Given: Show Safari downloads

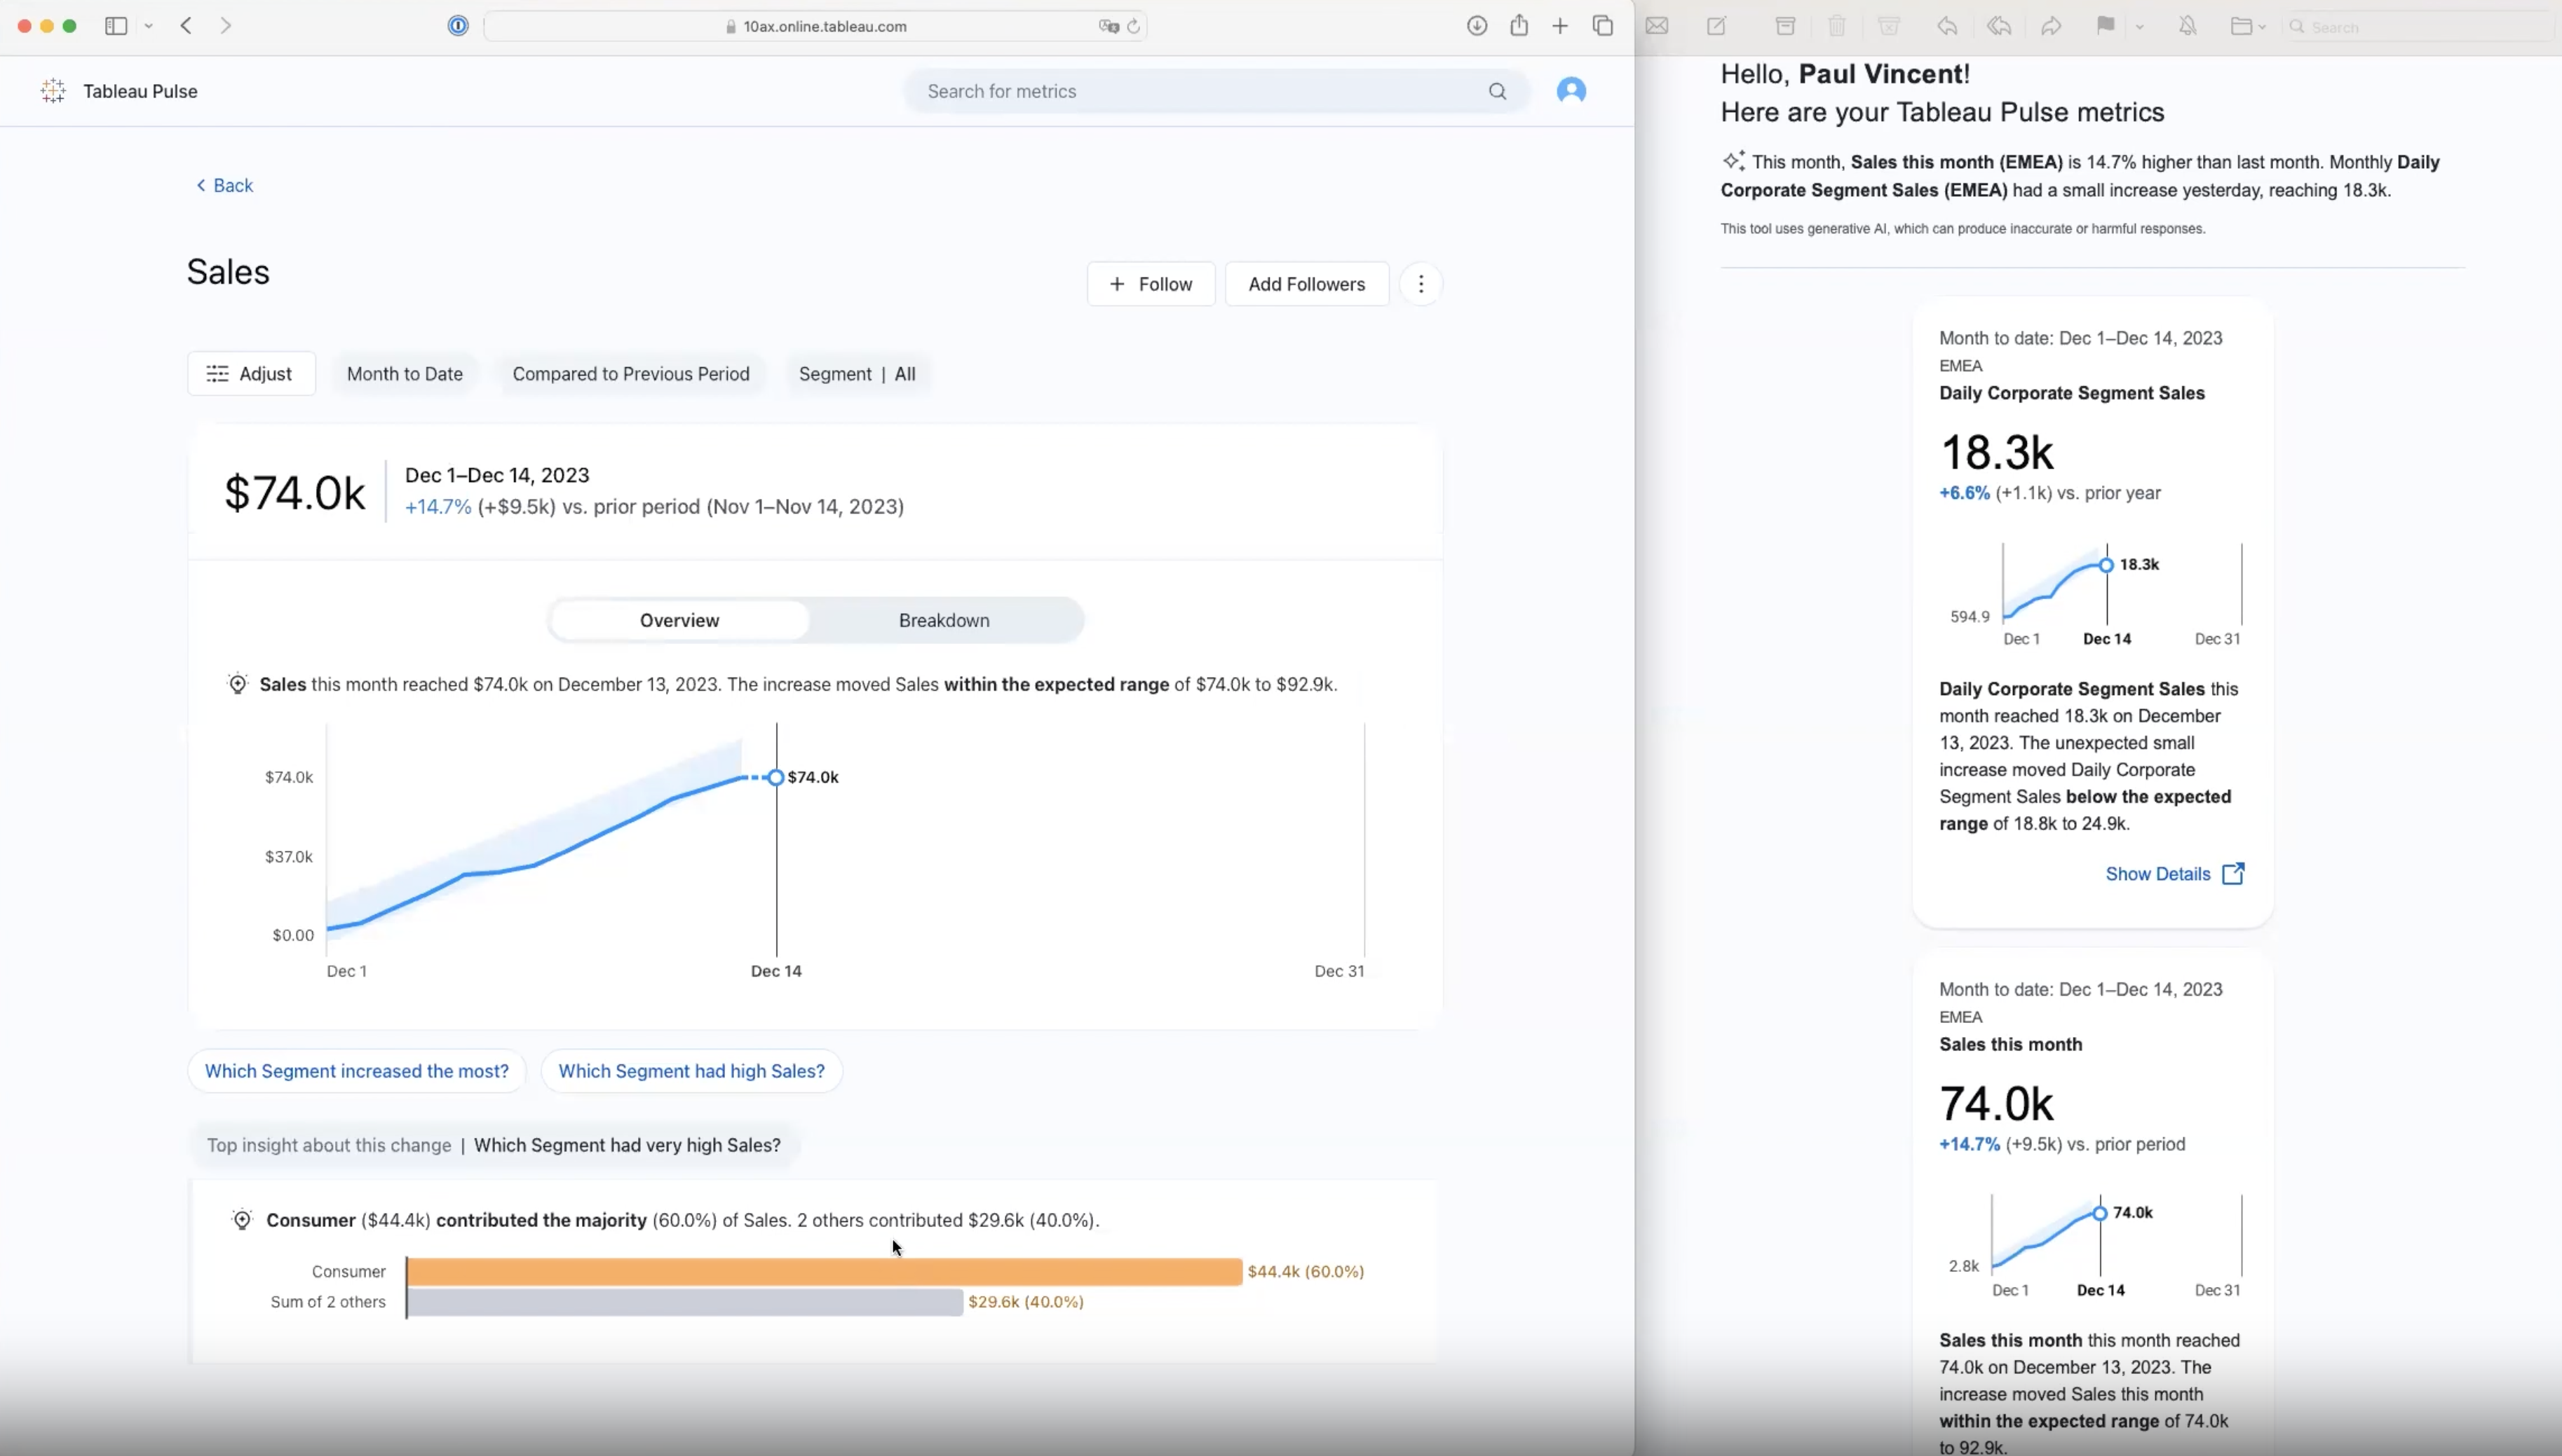Looking at the screenshot, I should click(1477, 26).
